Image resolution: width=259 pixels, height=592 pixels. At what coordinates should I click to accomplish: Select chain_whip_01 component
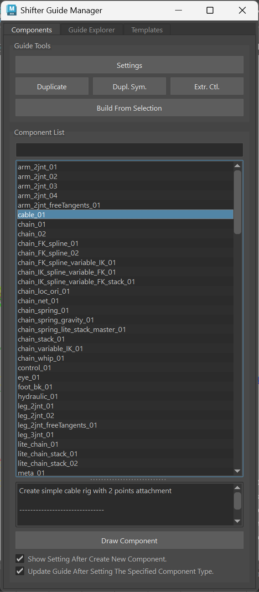coord(125,358)
